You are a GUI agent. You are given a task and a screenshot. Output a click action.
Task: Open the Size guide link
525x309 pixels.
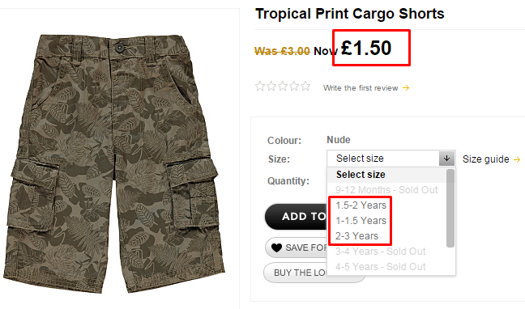click(x=485, y=159)
